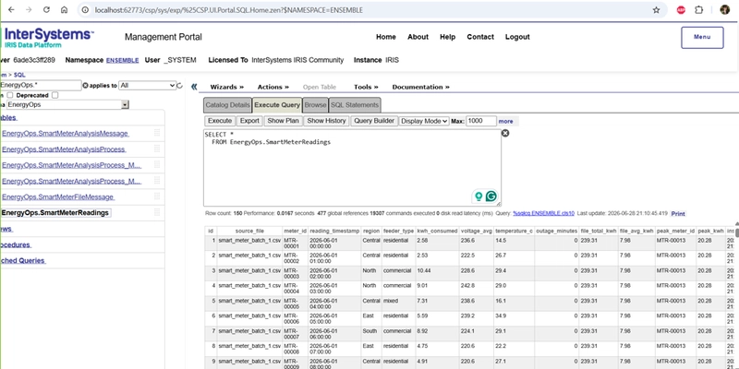
Task: Open Help in the portal header
Action: (x=448, y=37)
